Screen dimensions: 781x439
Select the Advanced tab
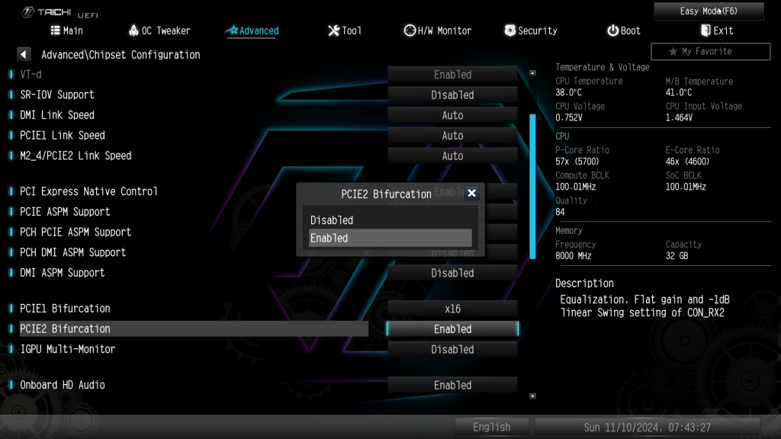pos(252,30)
